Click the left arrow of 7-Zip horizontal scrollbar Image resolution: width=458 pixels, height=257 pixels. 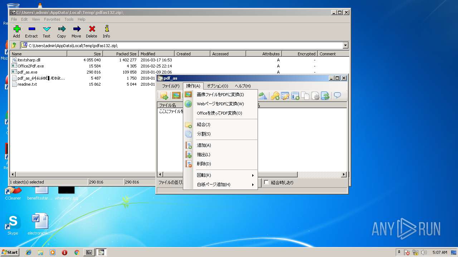click(x=13, y=175)
